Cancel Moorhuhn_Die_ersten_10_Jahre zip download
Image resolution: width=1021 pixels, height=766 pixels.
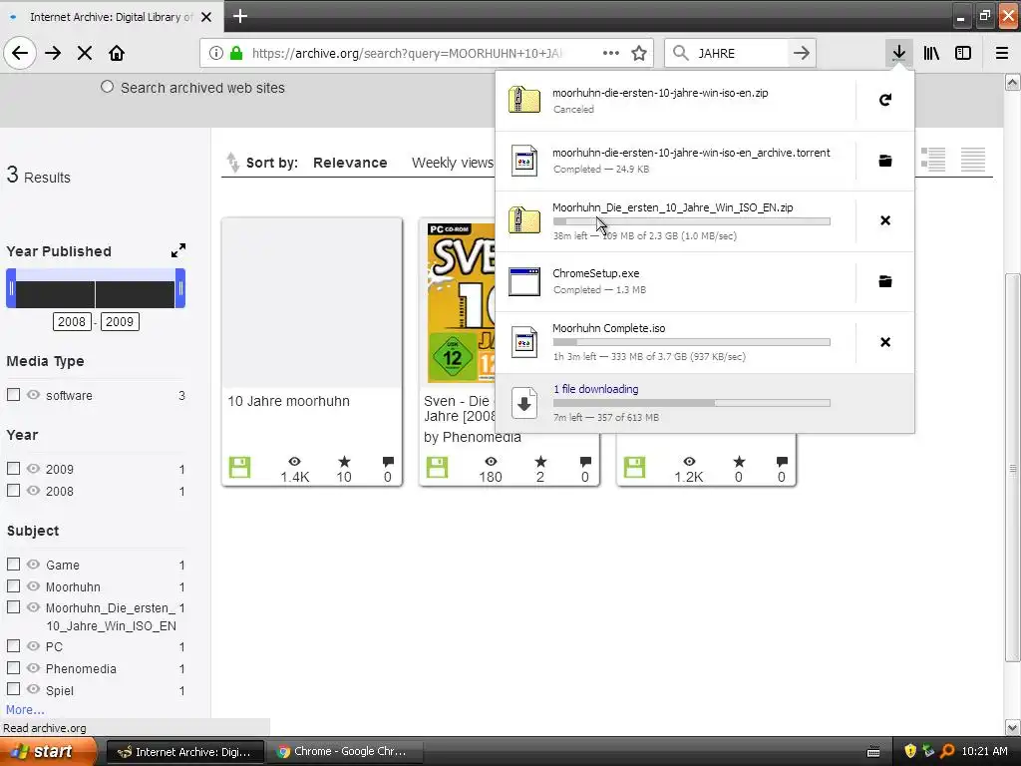pos(885,220)
